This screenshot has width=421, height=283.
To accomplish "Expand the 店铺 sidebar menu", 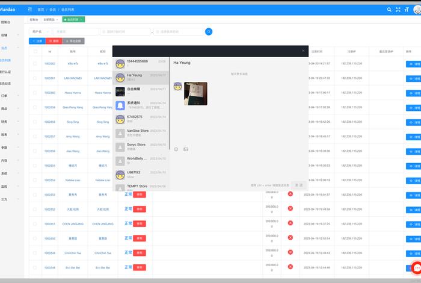I will point(8,35).
